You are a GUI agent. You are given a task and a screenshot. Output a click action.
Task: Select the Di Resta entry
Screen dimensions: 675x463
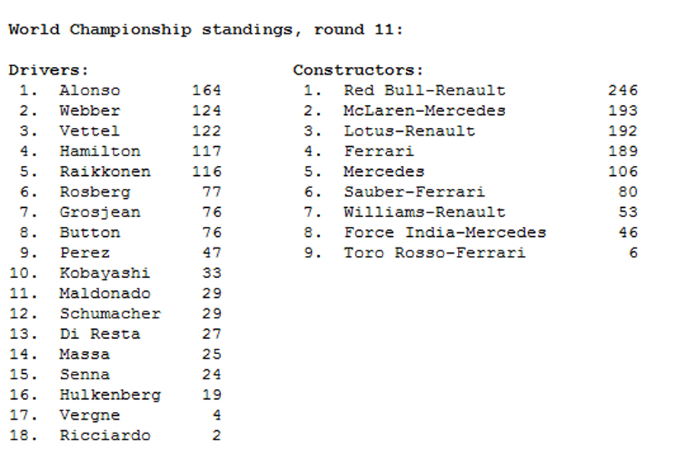pyautogui.click(x=100, y=334)
